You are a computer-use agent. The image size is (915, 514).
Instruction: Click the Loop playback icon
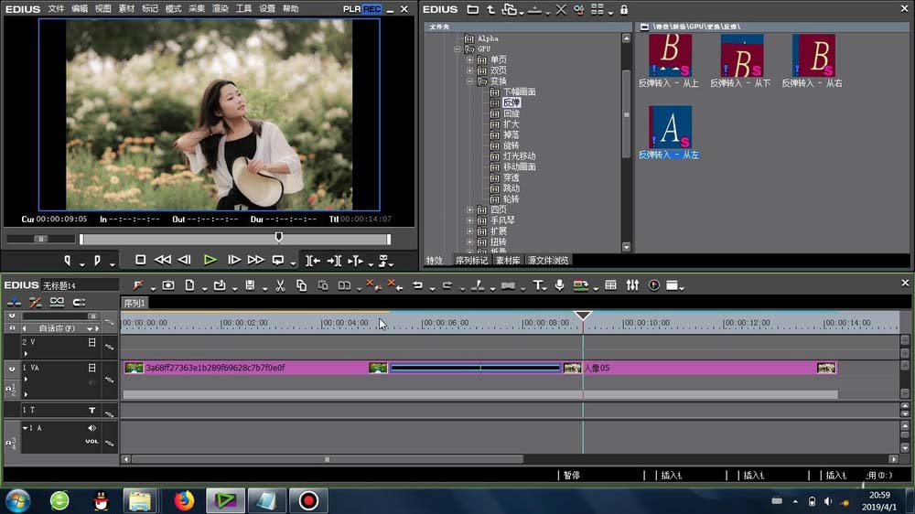coord(278,261)
